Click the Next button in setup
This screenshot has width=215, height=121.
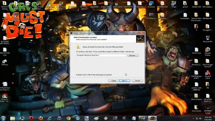(125, 81)
